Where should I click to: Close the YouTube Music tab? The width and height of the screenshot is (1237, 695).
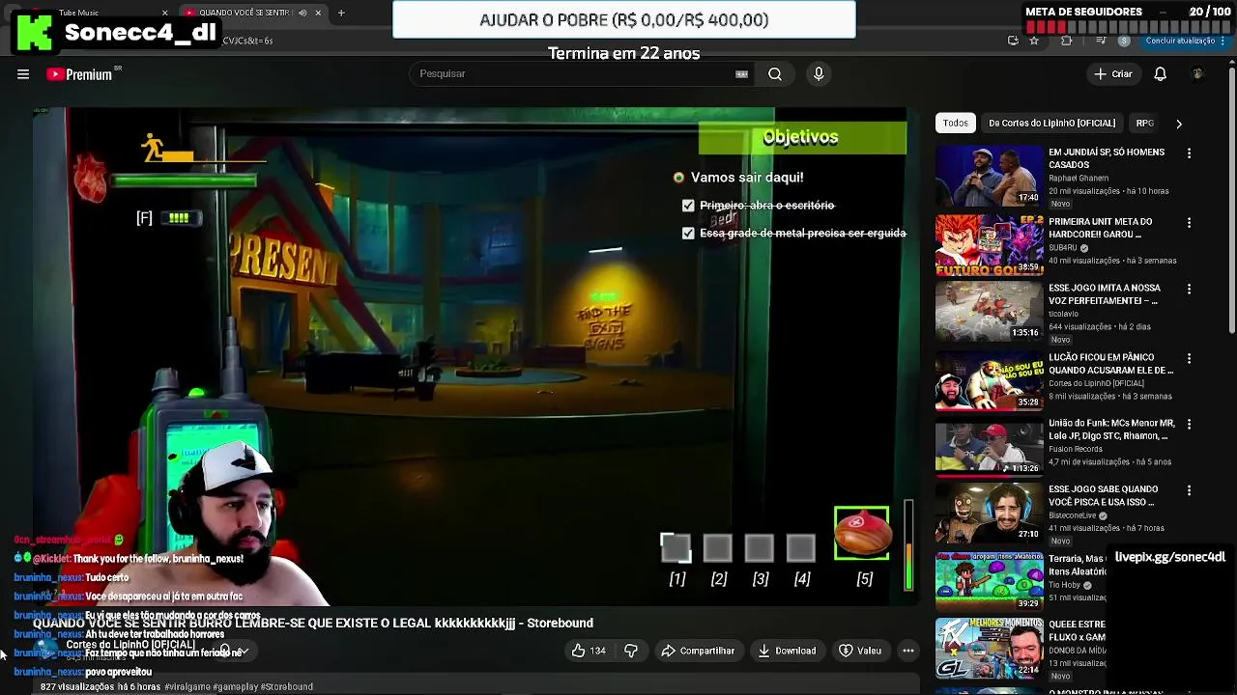[x=164, y=13]
